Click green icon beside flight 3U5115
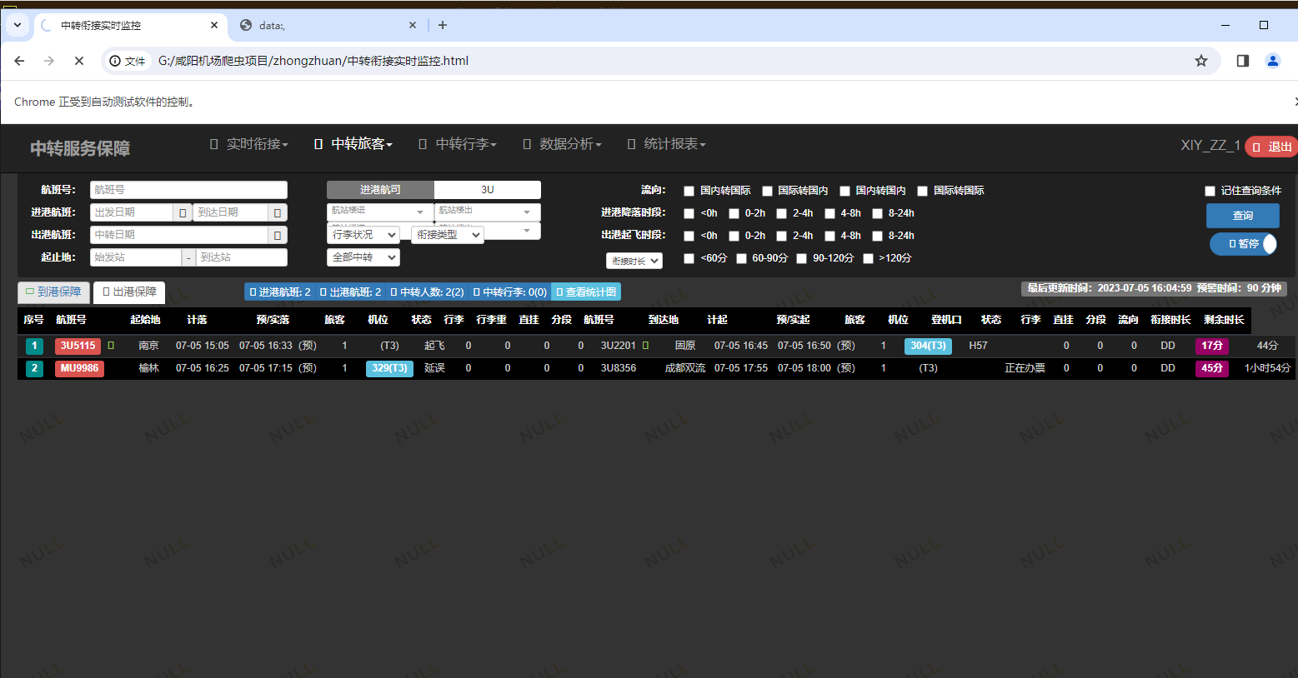This screenshot has width=1298, height=678. 111,345
